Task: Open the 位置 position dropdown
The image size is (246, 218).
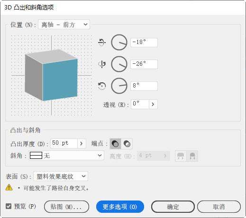Action: pos(64,25)
